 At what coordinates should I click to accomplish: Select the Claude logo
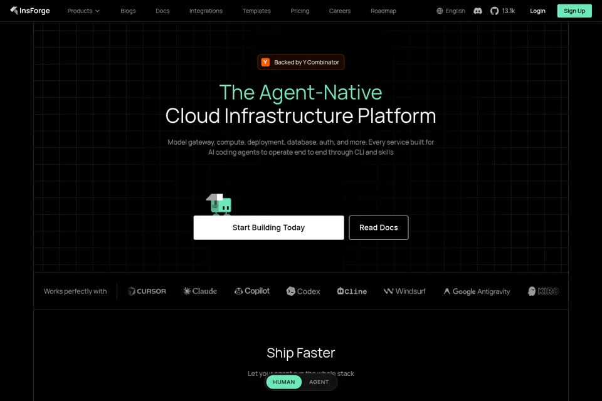tap(200, 291)
